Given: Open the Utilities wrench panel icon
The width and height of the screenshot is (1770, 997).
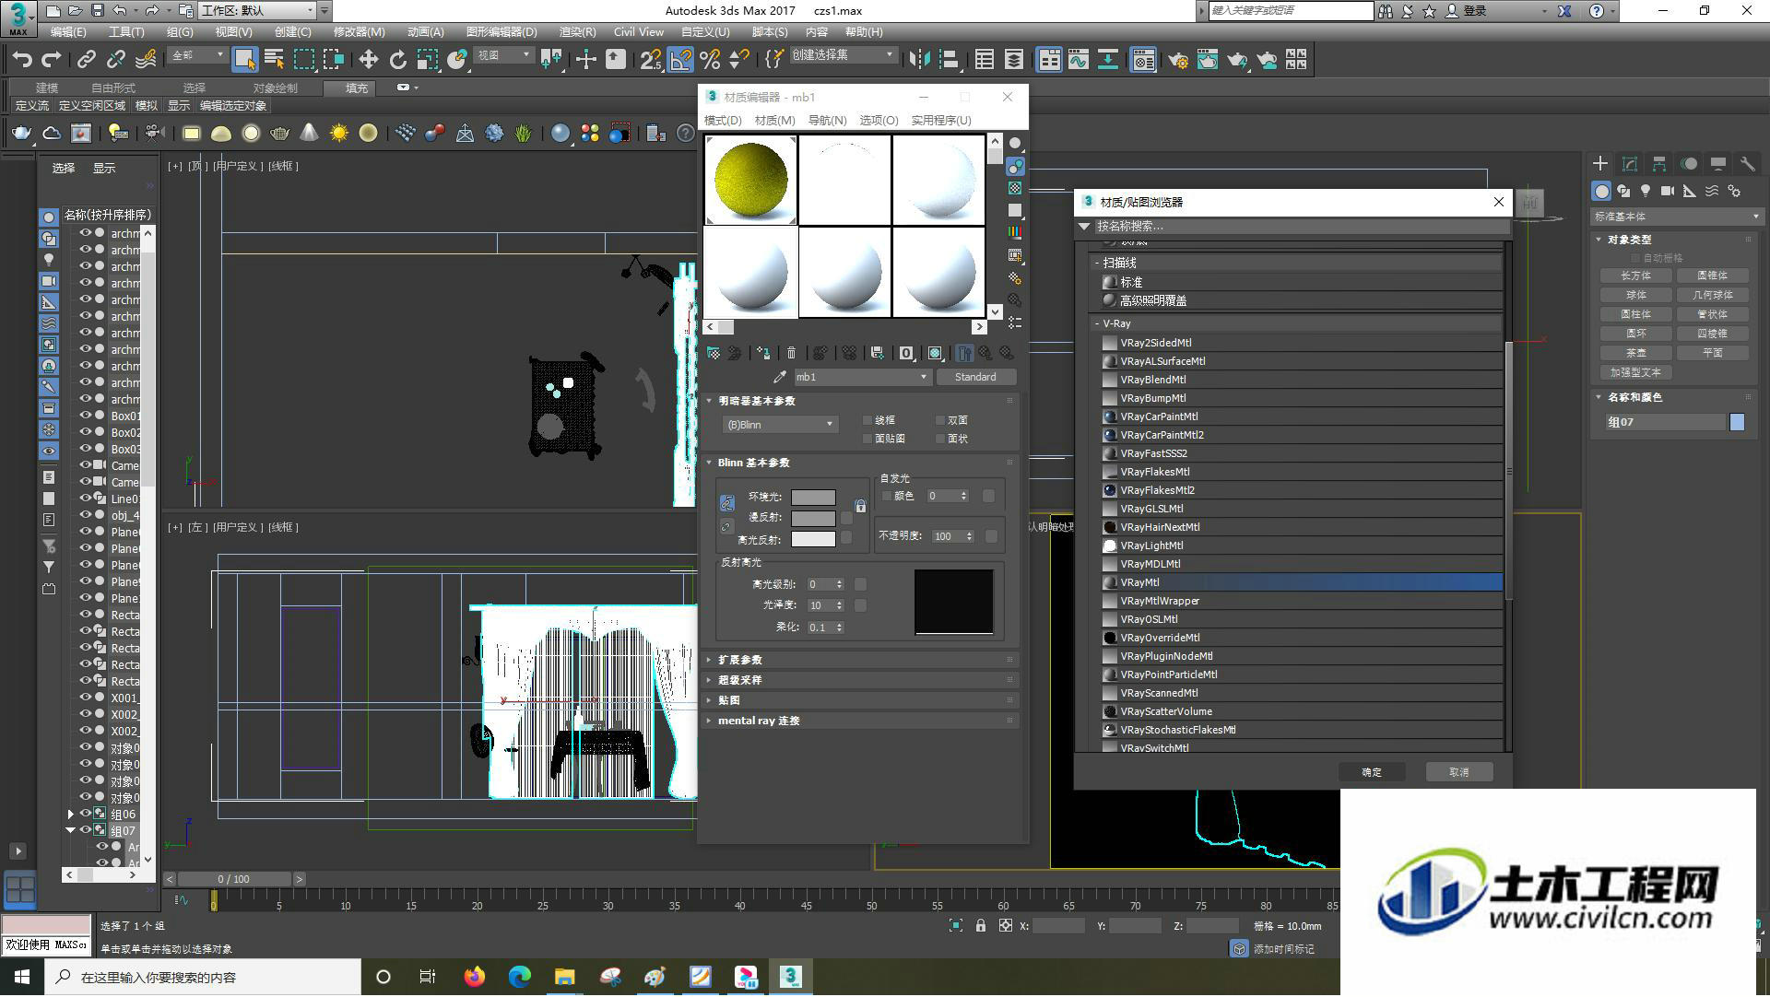Looking at the screenshot, I should point(1747,163).
